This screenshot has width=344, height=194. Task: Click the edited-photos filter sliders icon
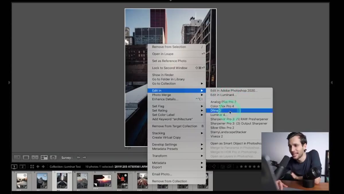pyautogui.click(x=223, y=166)
